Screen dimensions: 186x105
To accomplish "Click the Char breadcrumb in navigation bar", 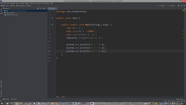I will tap(3, 6).
